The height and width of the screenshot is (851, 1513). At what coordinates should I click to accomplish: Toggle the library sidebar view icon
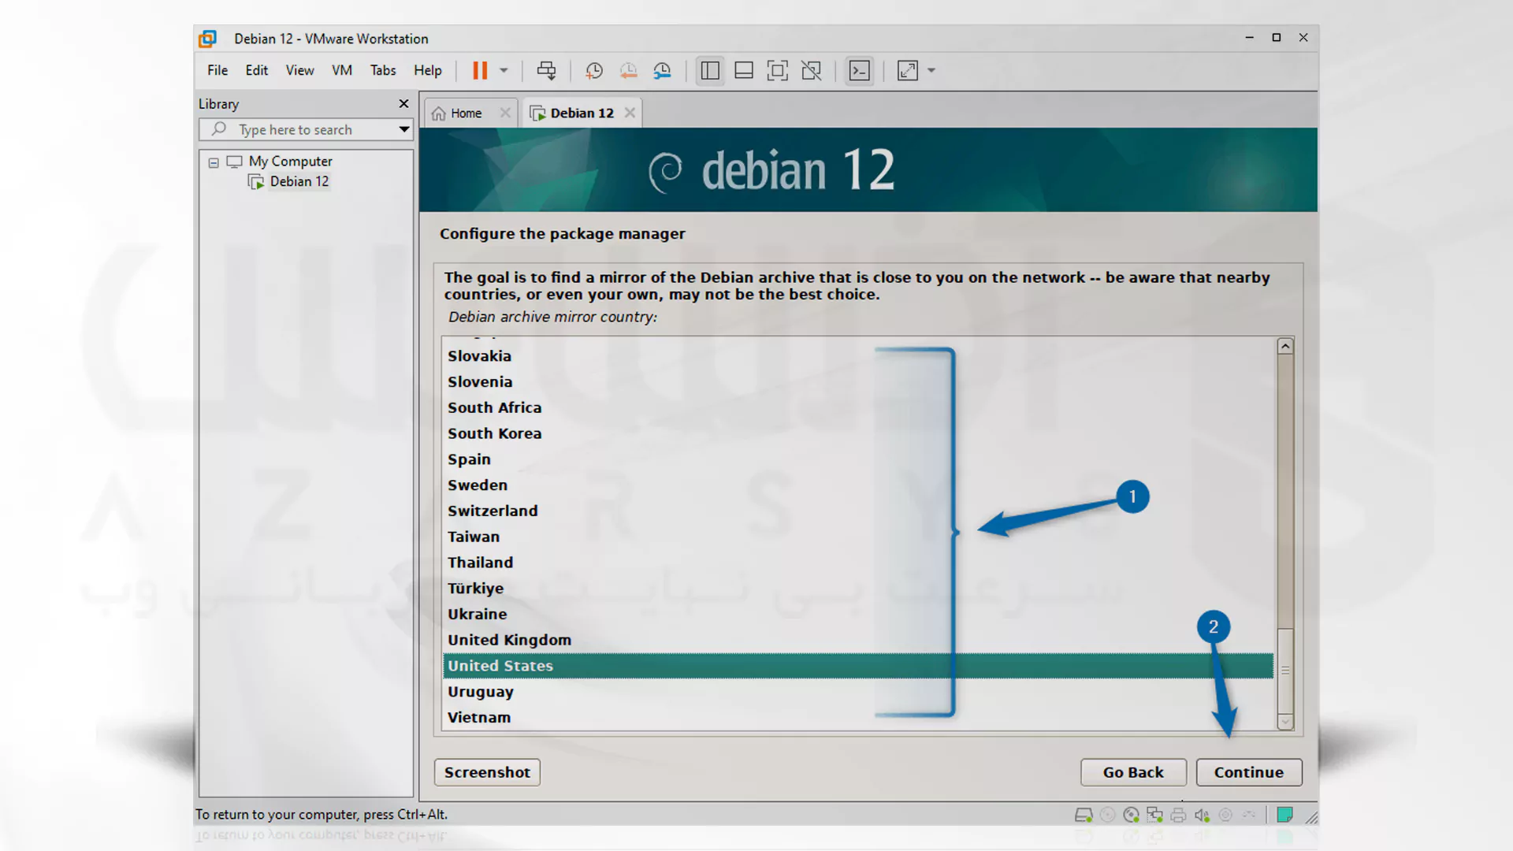click(x=710, y=71)
